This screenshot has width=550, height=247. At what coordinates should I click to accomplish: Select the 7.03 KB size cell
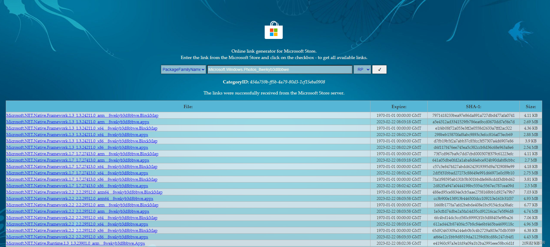point(531,192)
